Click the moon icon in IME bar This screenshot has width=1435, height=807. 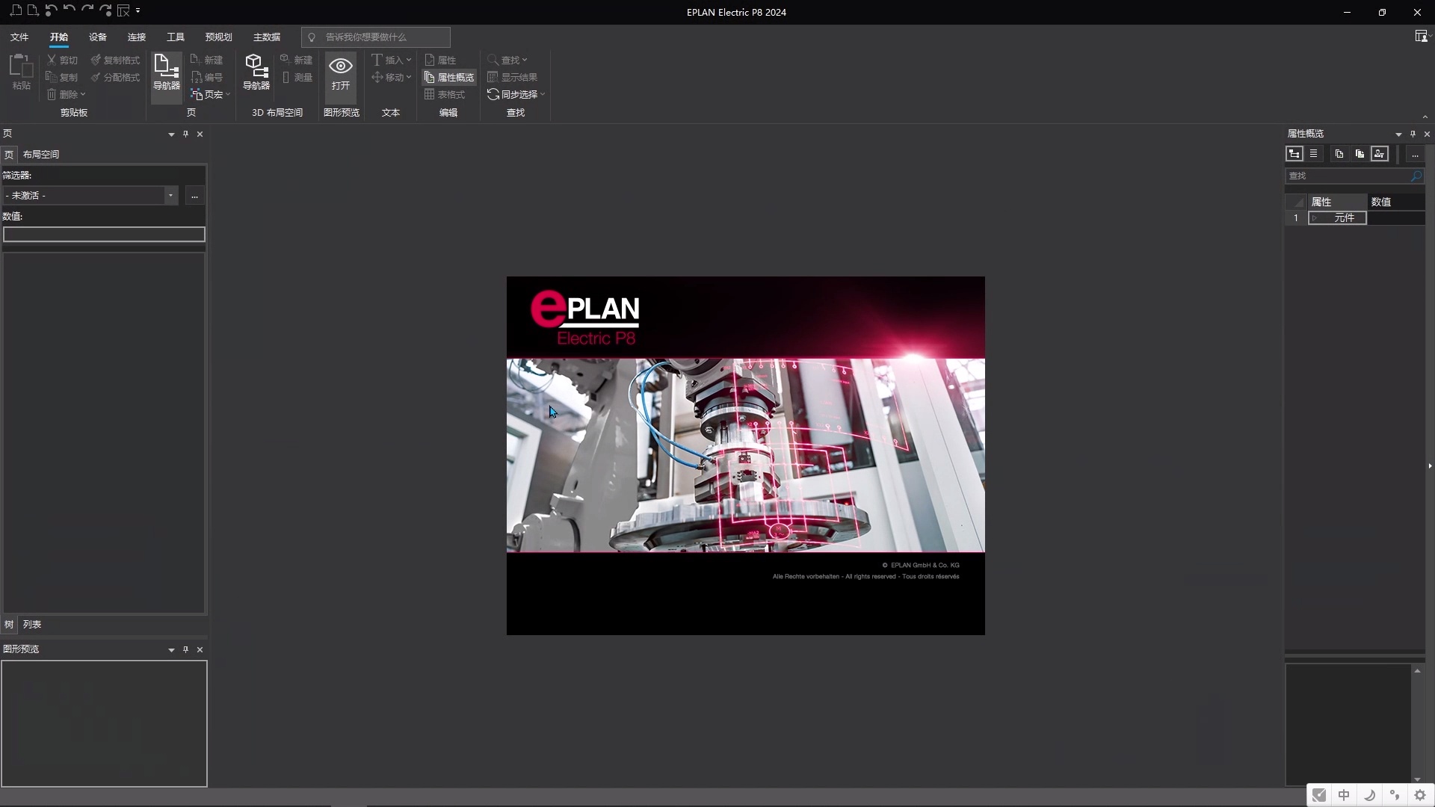(x=1369, y=795)
